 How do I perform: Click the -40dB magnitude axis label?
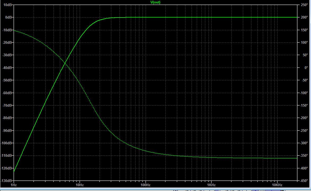[x=7, y=68]
